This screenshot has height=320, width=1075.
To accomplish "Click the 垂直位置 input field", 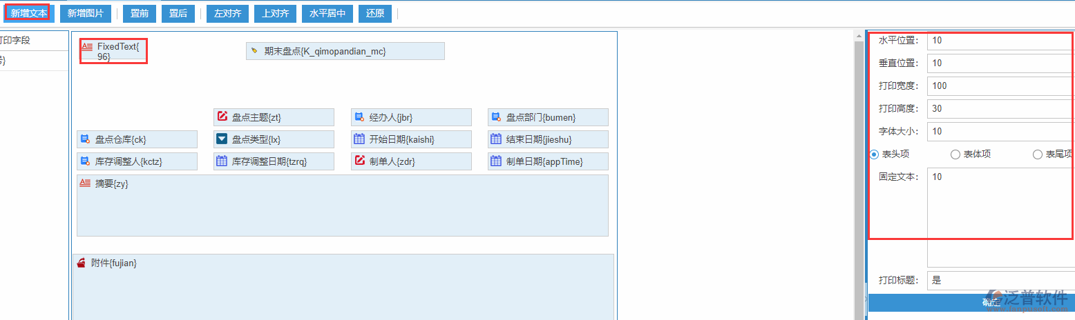I will 1000,63.
